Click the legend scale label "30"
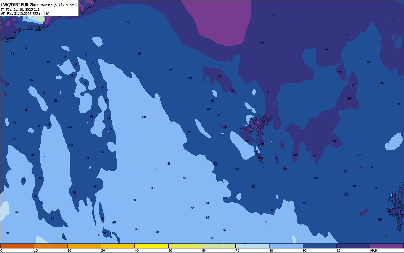 (x=103, y=250)
